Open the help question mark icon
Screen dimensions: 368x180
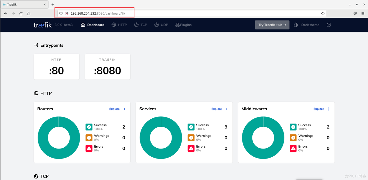(x=329, y=25)
